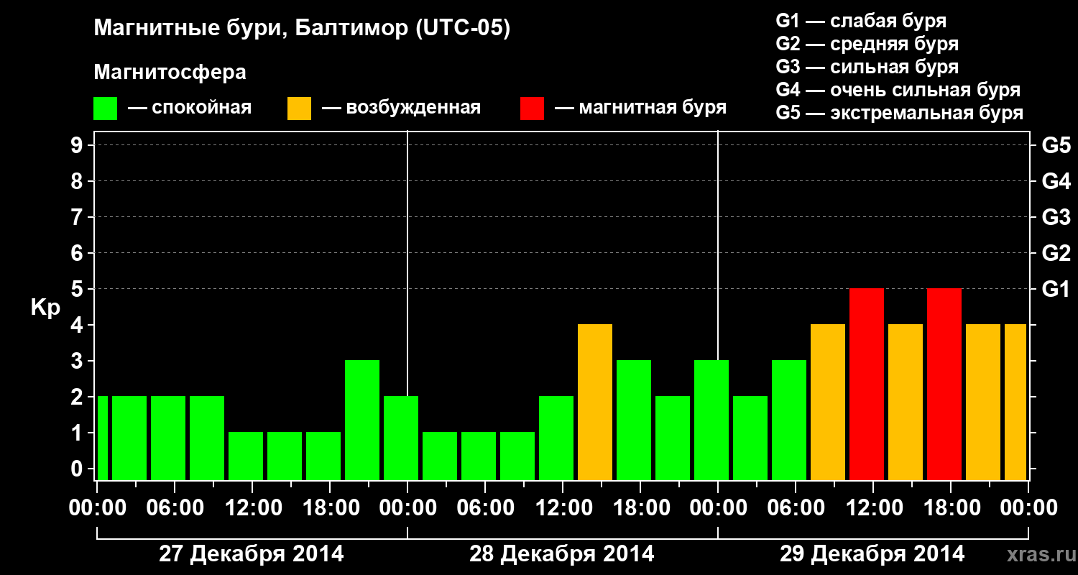Viewport: 1078px width, 575px height.
Task: Click the green 'спокойная' legend swatch
Action: (x=106, y=109)
